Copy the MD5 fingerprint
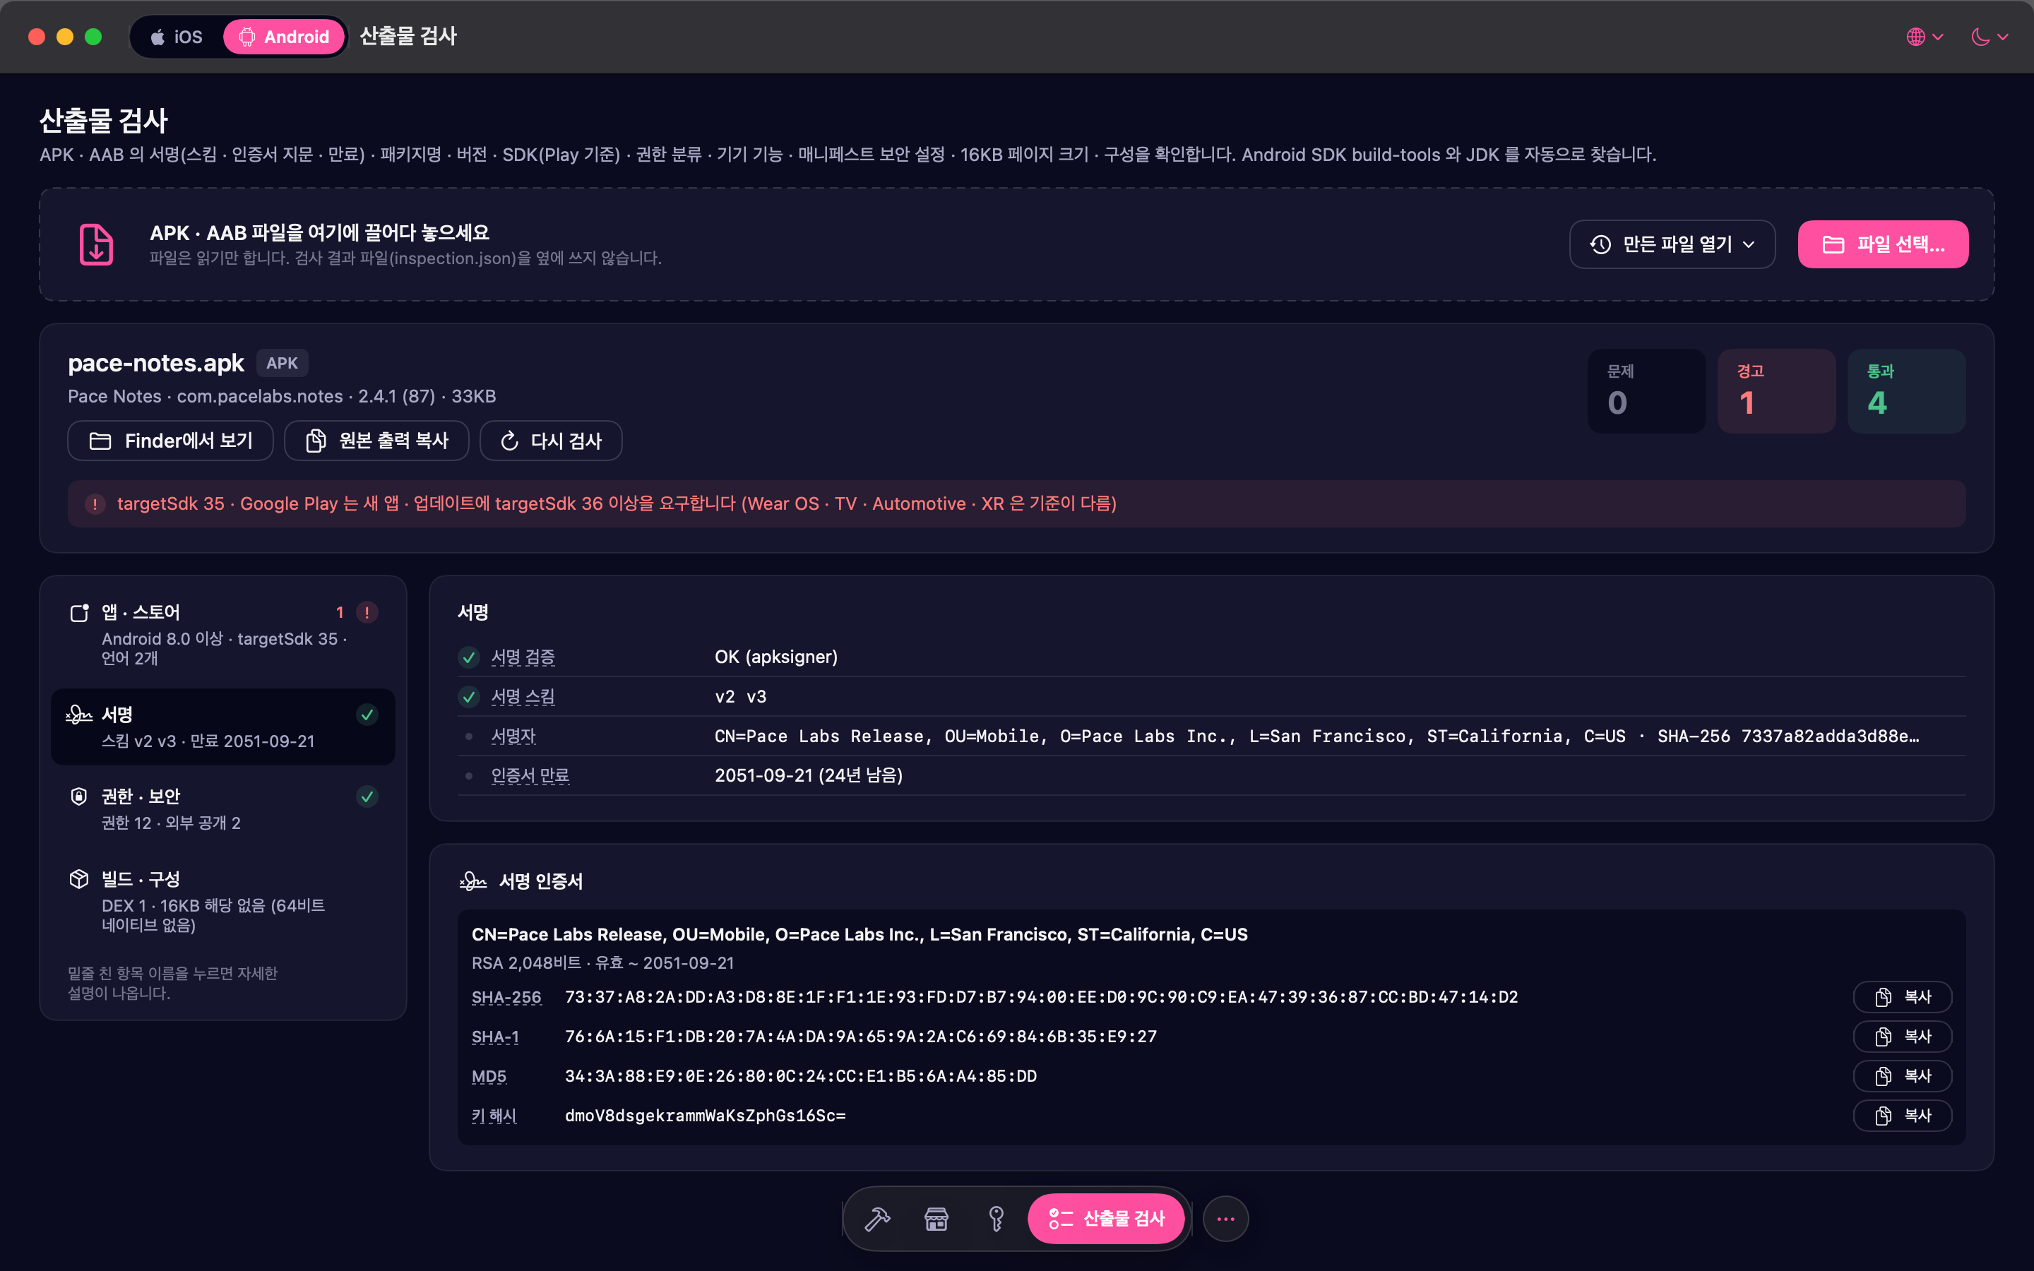The width and height of the screenshot is (2034, 1271). pyautogui.click(x=1902, y=1076)
